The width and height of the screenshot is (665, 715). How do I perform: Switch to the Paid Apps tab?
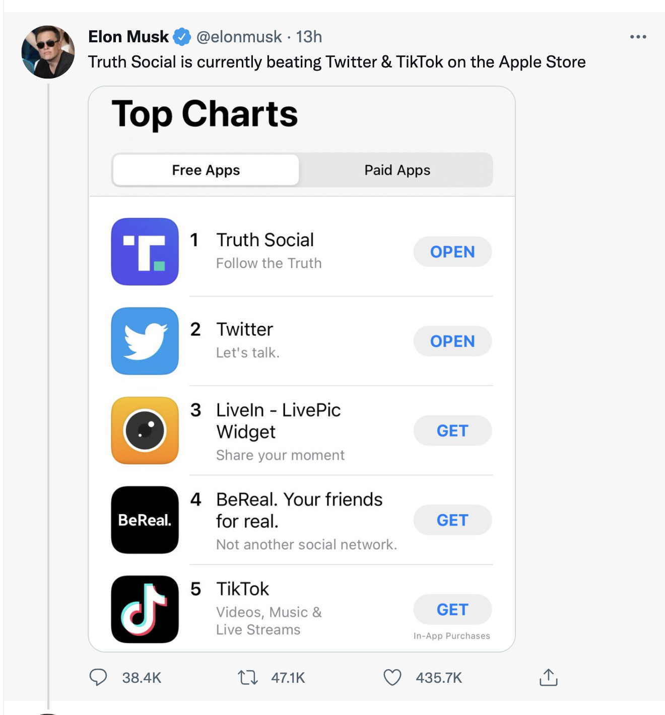click(397, 170)
